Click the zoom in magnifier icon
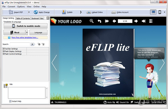 (92, 21)
